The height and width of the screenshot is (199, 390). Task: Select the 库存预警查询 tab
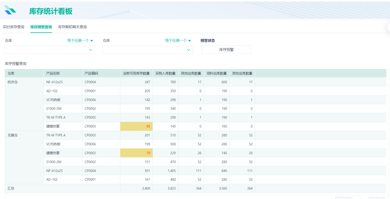[41, 27]
